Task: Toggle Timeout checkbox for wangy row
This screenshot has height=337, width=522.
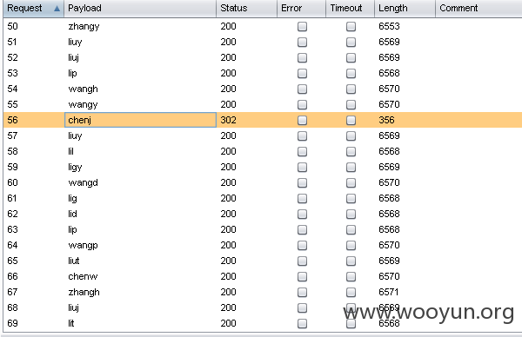Action: pyautogui.click(x=351, y=105)
